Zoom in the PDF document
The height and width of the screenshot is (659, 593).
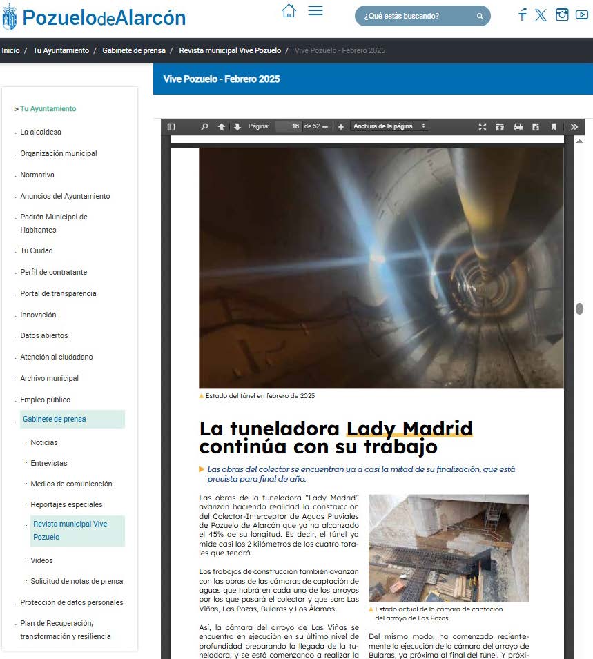341,127
